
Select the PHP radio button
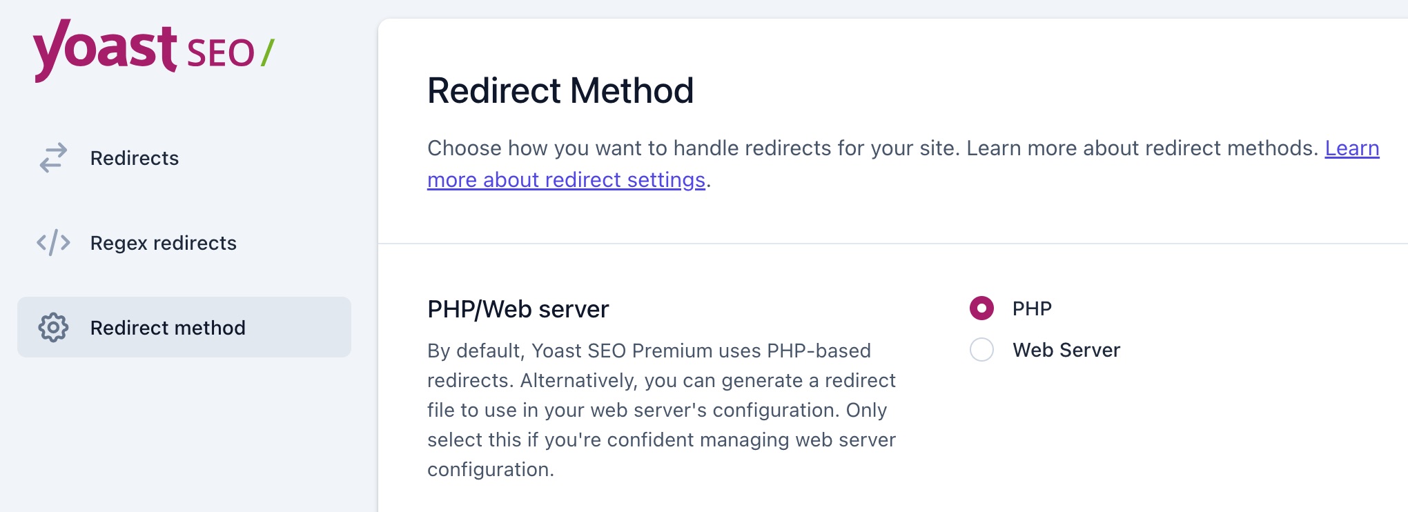point(981,308)
